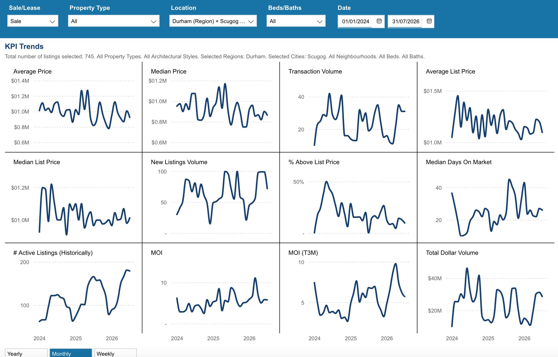Image resolution: width=558 pixels, height=357 pixels.
Task: Click the Location filter label
Action: point(184,8)
